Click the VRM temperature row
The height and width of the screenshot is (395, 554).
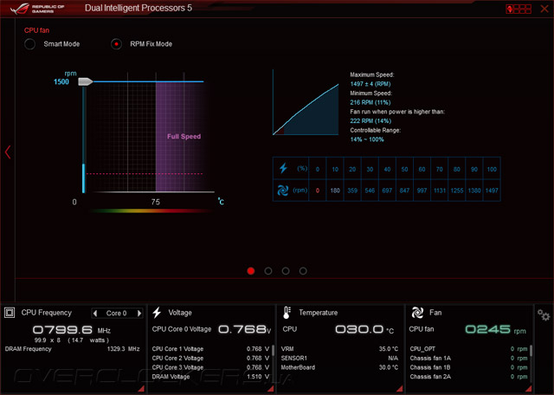point(339,349)
